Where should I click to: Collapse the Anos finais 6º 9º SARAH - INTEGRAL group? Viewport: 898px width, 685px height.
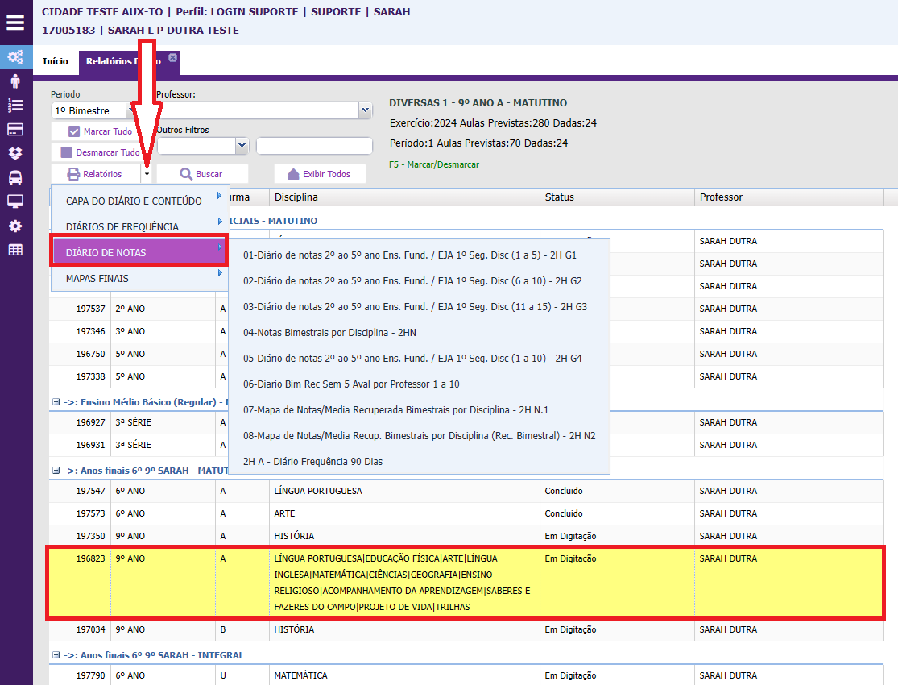pos(56,655)
